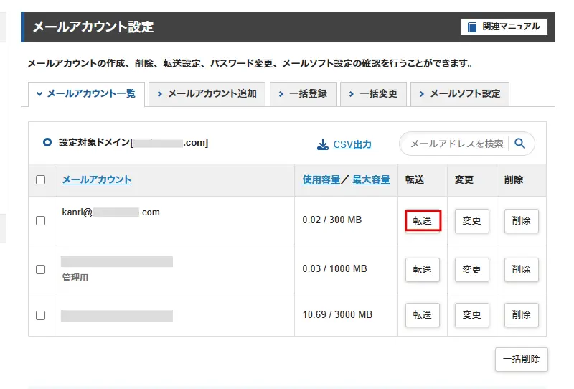This screenshot has height=389, width=574.
Task: Select the メールアカウント一覧 tab
Action: [86, 94]
